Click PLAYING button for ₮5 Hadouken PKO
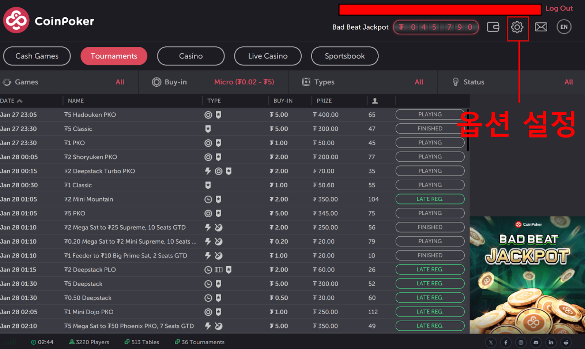The image size is (585, 349). tap(430, 115)
